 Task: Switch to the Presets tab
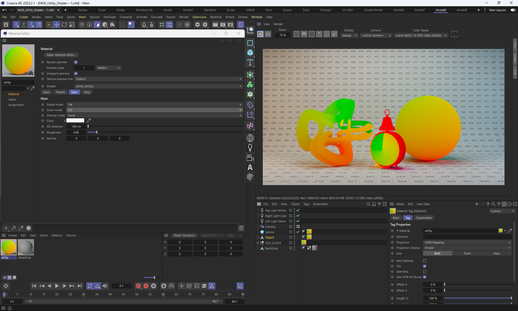60,92
